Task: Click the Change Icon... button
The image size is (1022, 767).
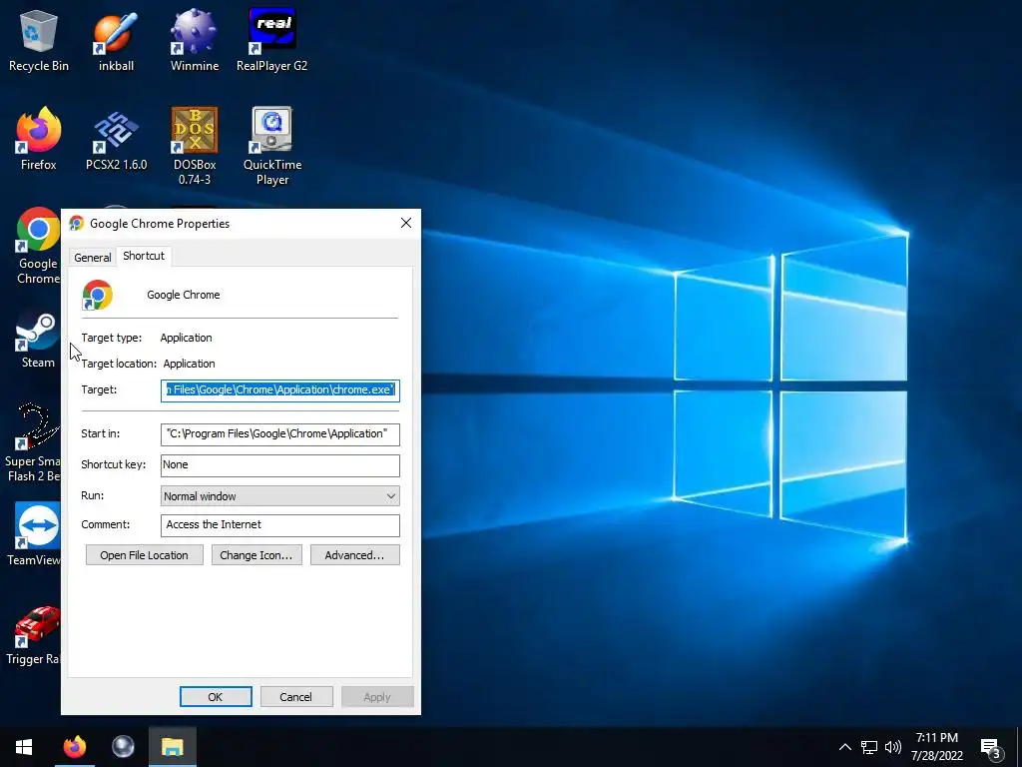Action: click(256, 555)
